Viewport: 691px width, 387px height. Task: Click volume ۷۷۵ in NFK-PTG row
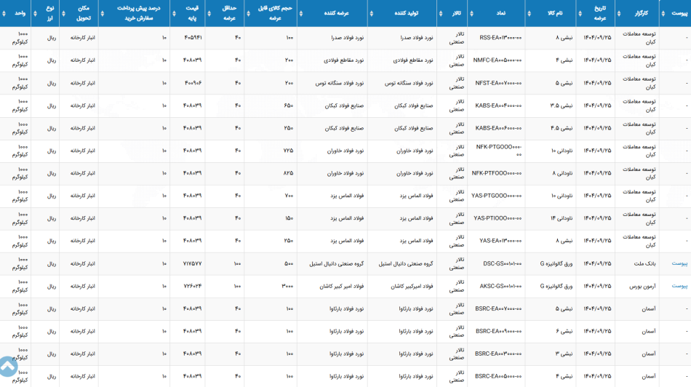pyautogui.click(x=288, y=151)
